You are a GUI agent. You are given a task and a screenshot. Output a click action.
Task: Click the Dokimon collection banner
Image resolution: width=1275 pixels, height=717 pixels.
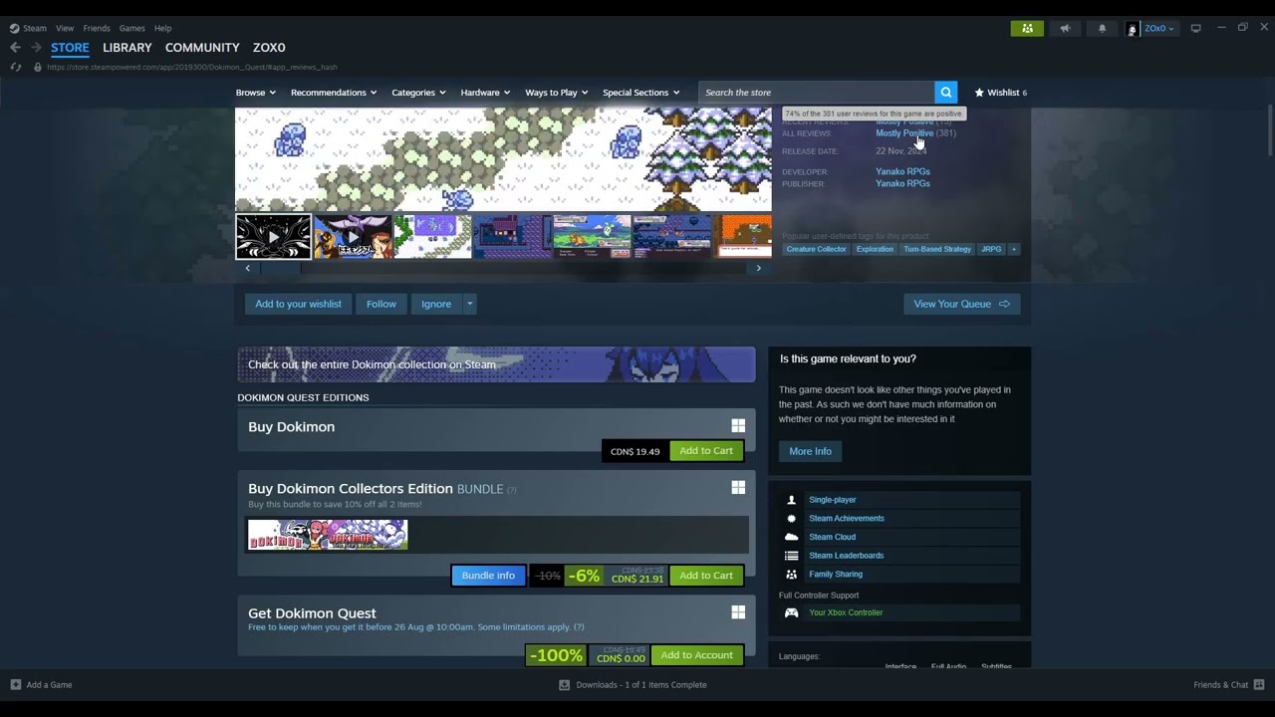(496, 364)
